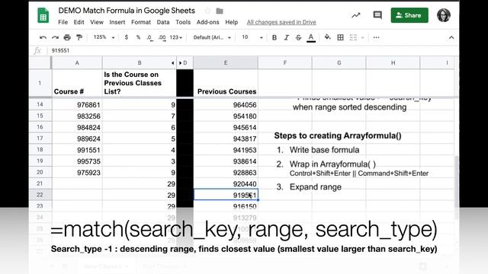488x274 pixels.
Task: Open the font size 10 dropdown
Action: point(252,37)
